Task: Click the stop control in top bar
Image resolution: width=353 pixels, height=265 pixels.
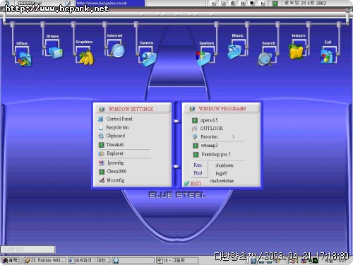Action: (x=252, y=3)
